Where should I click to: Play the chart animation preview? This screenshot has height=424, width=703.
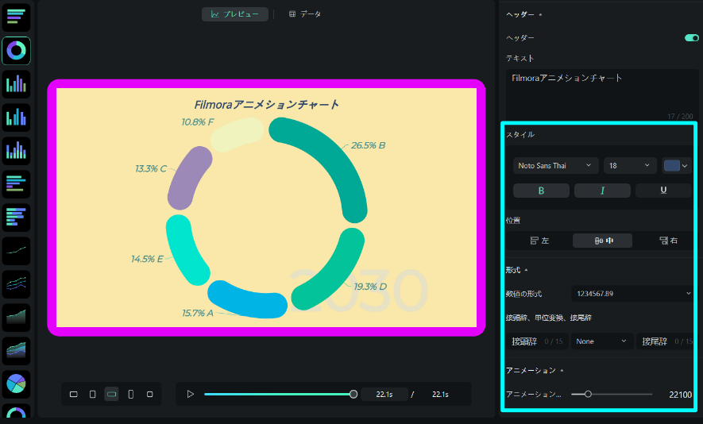[x=191, y=395]
